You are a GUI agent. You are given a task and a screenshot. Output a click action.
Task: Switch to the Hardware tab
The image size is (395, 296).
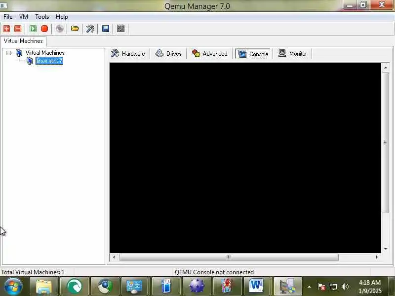tap(128, 54)
